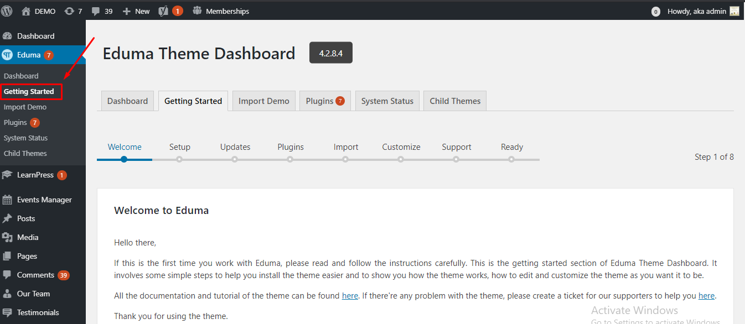Click the documentation 'here' link
The width and height of the screenshot is (745, 324).
350,296
